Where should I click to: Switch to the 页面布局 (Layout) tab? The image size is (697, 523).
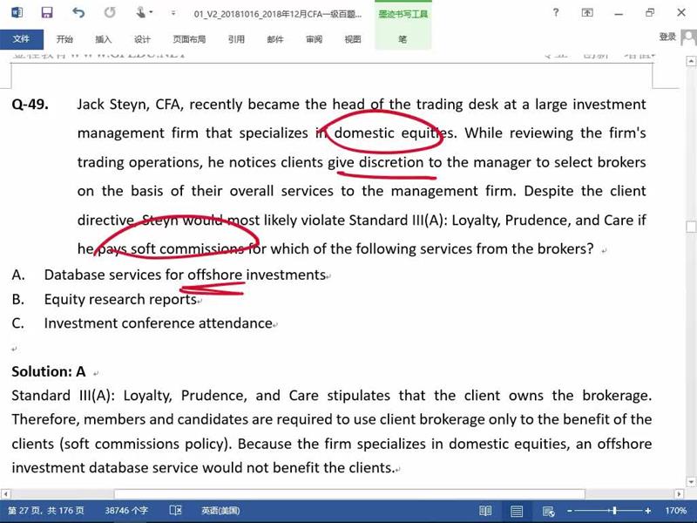click(x=189, y=39)
